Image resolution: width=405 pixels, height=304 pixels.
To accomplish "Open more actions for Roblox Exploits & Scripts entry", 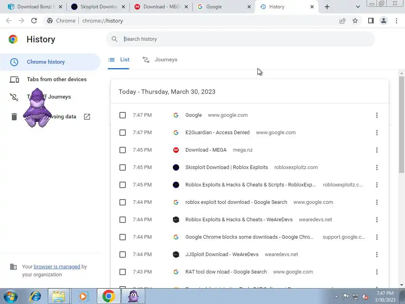I will (x=377, y=185).
